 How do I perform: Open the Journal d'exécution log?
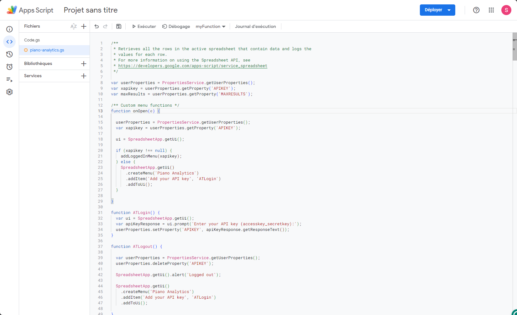pos(255,26)
